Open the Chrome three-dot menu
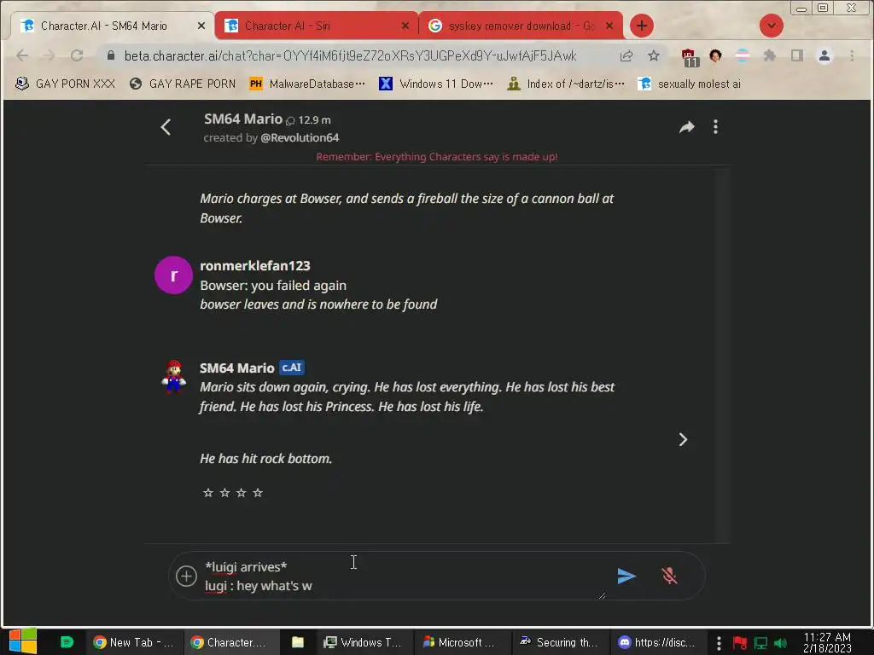874x655 pixels. click(x=852, y=55)
